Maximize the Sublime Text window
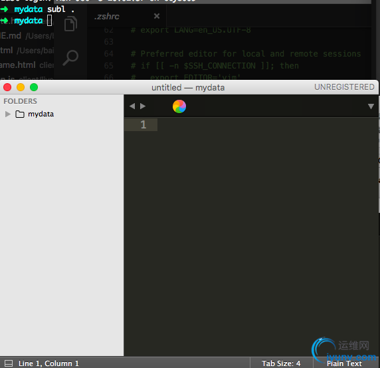The width and height of the screenshot is (380, 368). pyautogui.click(x=34, y=87)
